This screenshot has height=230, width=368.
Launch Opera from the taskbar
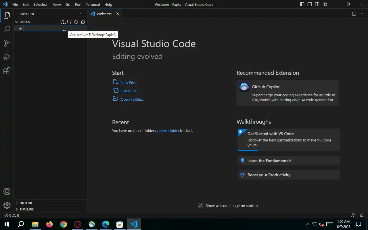pos(78,224)
